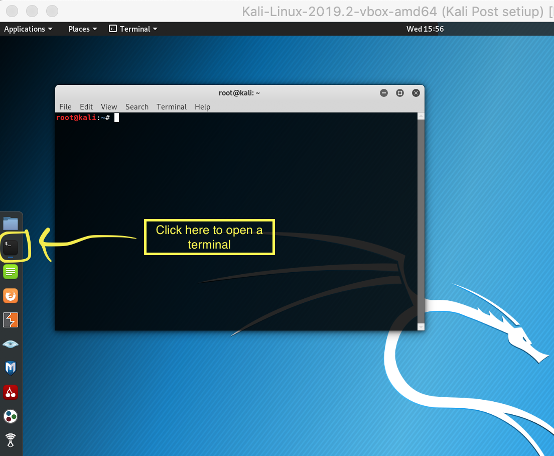
Task: Open the Search menu in the terminal window
Action: (x=136, y=107)
